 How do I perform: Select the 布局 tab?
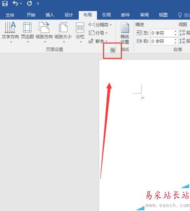[x=87, y=15]
